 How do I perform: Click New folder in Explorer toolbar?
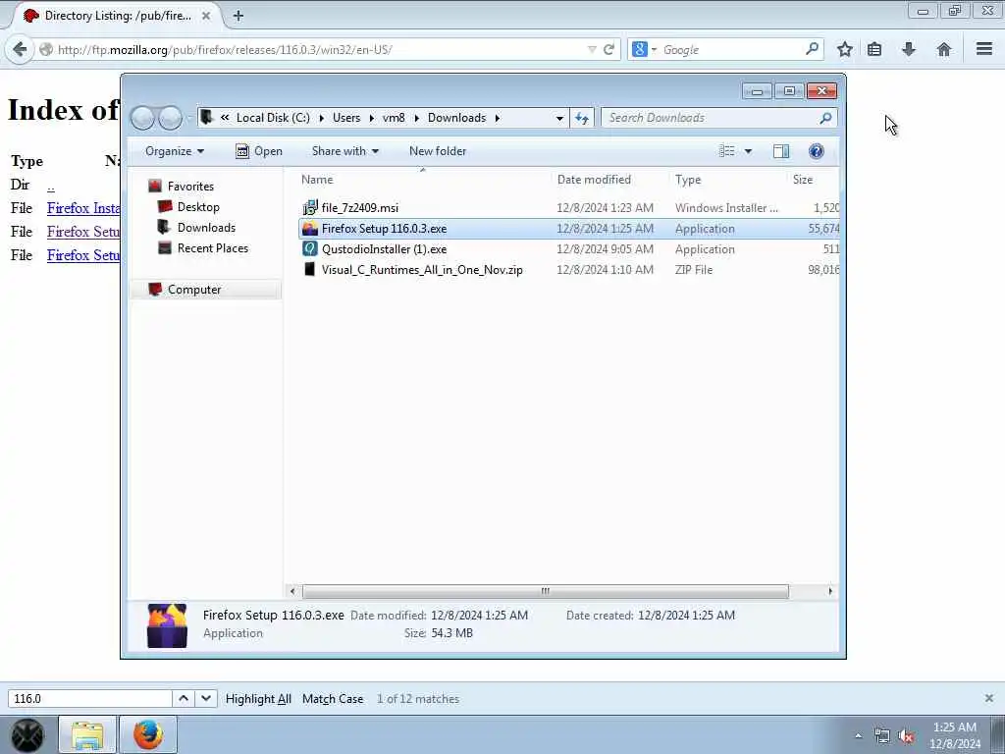click(x=438, y=151)
